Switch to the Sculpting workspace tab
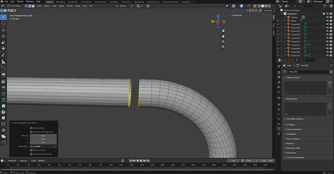This screenshot has height=174, width=334. click(73, 2)
